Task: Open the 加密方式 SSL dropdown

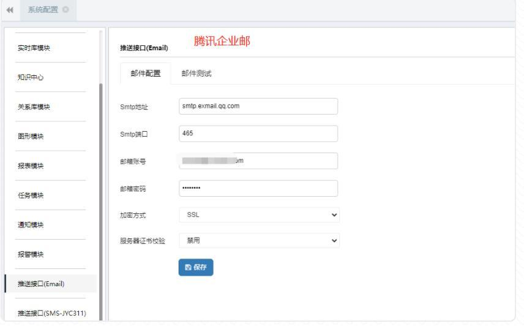Action: click(x=260, y=214)
